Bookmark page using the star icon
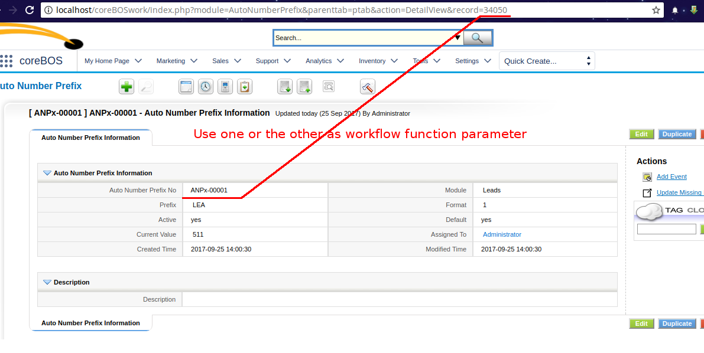 pyautogui.click(x=656, y=10)
